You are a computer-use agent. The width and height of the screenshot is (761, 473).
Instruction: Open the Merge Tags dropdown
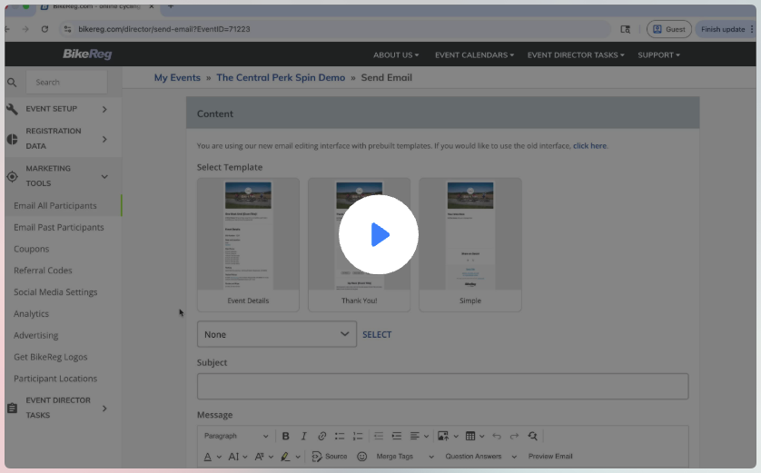click(x=405, y=457)
